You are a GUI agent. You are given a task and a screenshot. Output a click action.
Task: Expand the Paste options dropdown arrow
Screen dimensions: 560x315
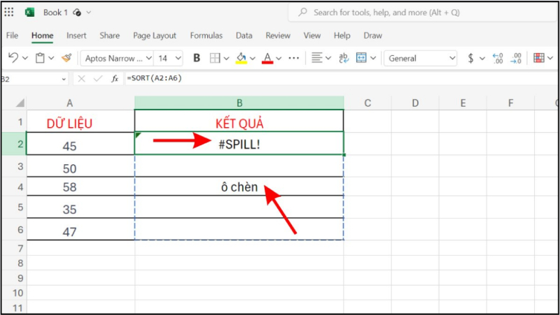pyautogui.click(x=51, y=58)
